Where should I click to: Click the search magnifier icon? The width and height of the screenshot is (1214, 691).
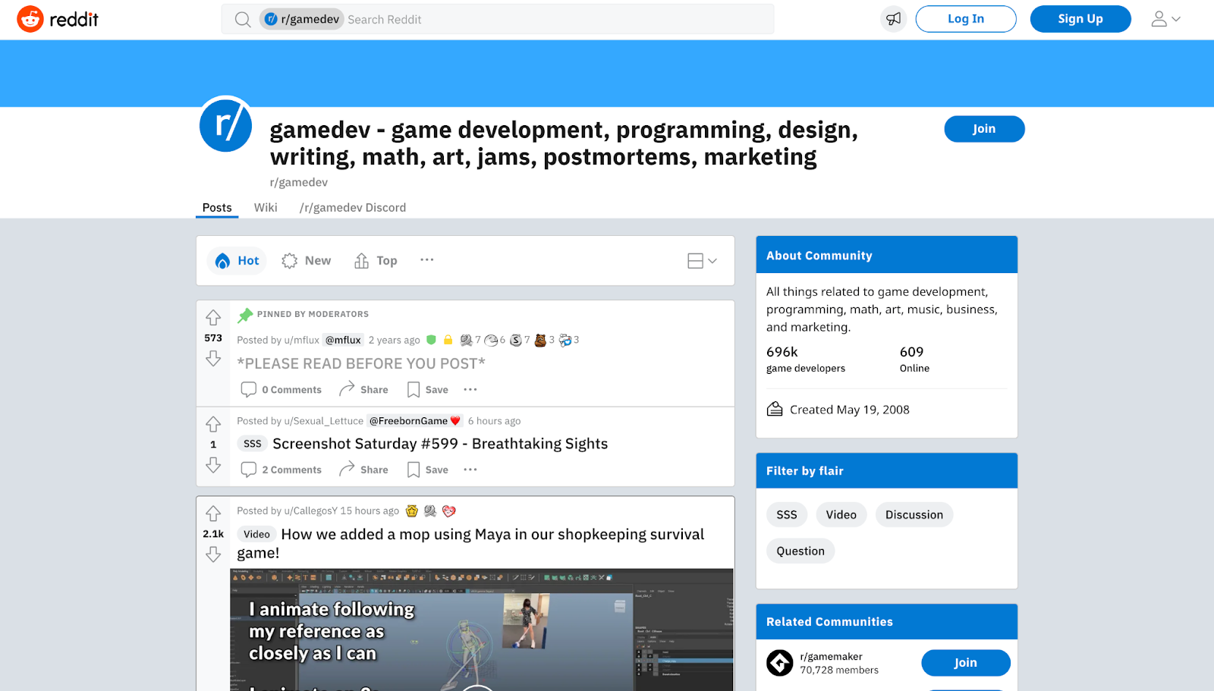pyautogui.click(x=243, y=20)
